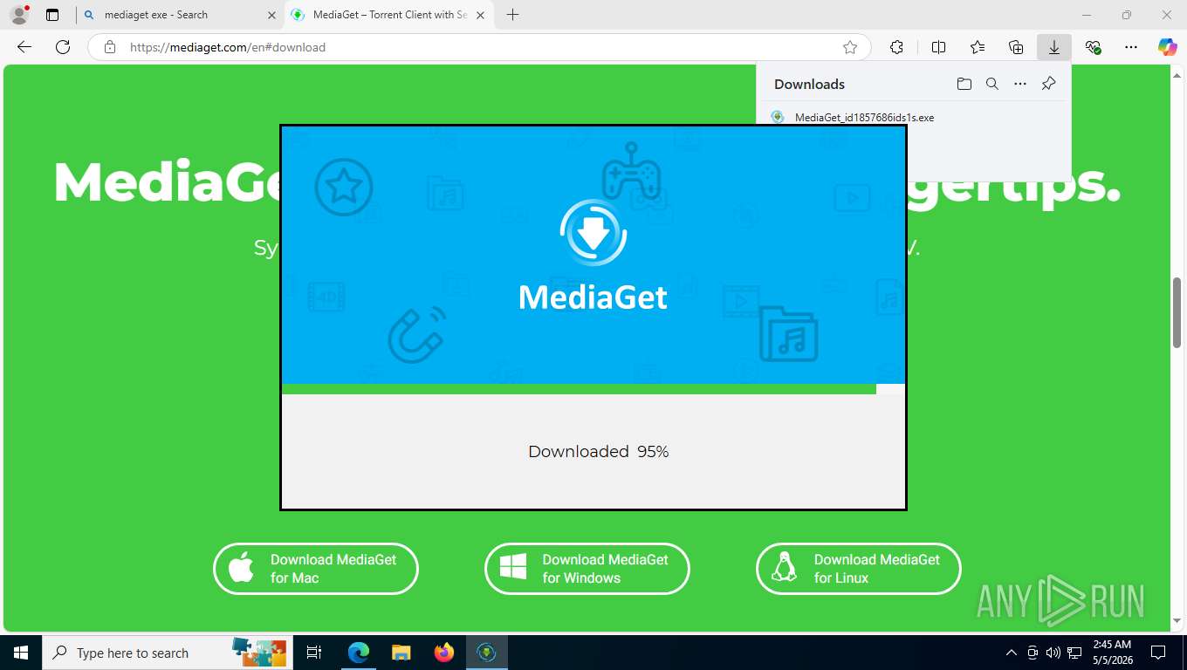1187x670 pixels.
Task: Open the taskbar clock showing 2:45 AM
Action: (x=1112, y=653)
